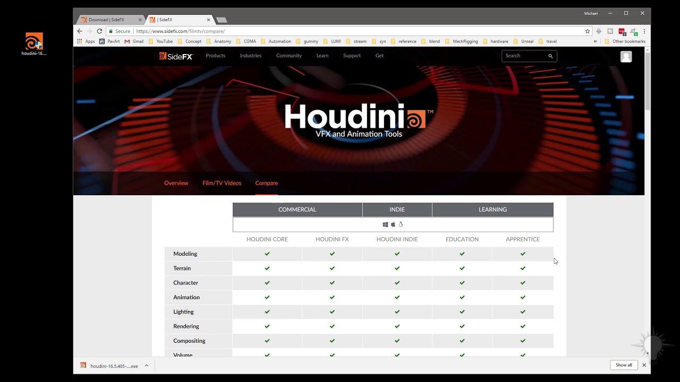The height and width of the screenshot is (382, 680).
Task: Select the Overview page tab
Action: pos(176,183)
